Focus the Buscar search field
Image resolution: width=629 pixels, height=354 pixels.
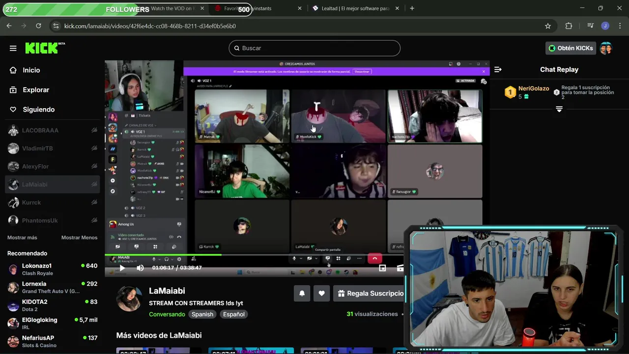coord(314,48)
